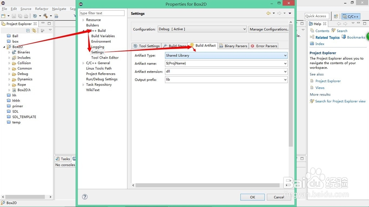Click the back arrow in Settings header
The height and width of the screenshot is (207, 369).
pyautogui.click(x=269, y=13)
